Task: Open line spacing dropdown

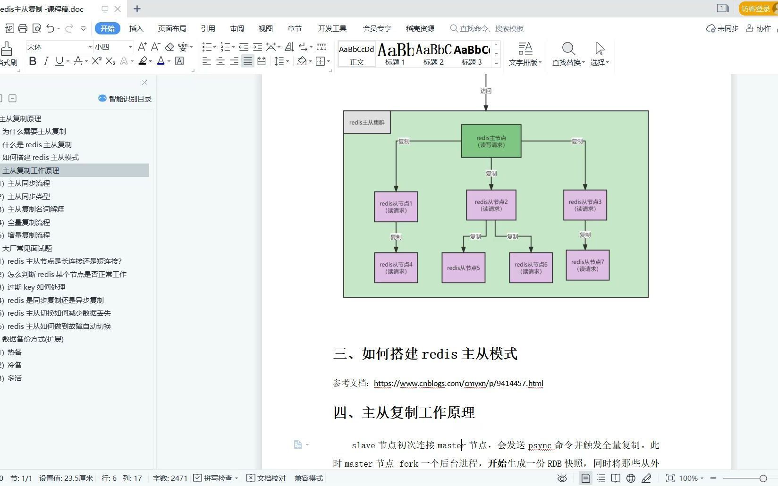Action: 287,61
